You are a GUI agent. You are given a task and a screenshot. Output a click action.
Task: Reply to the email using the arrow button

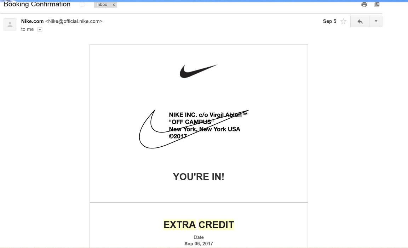point(360,21)
